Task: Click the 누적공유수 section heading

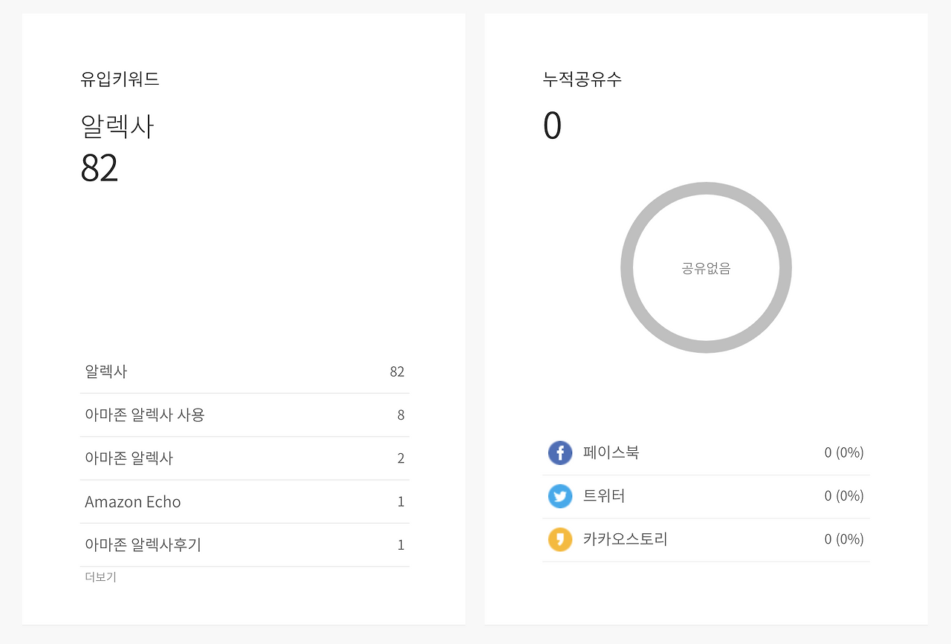Action: pos(582,79)
